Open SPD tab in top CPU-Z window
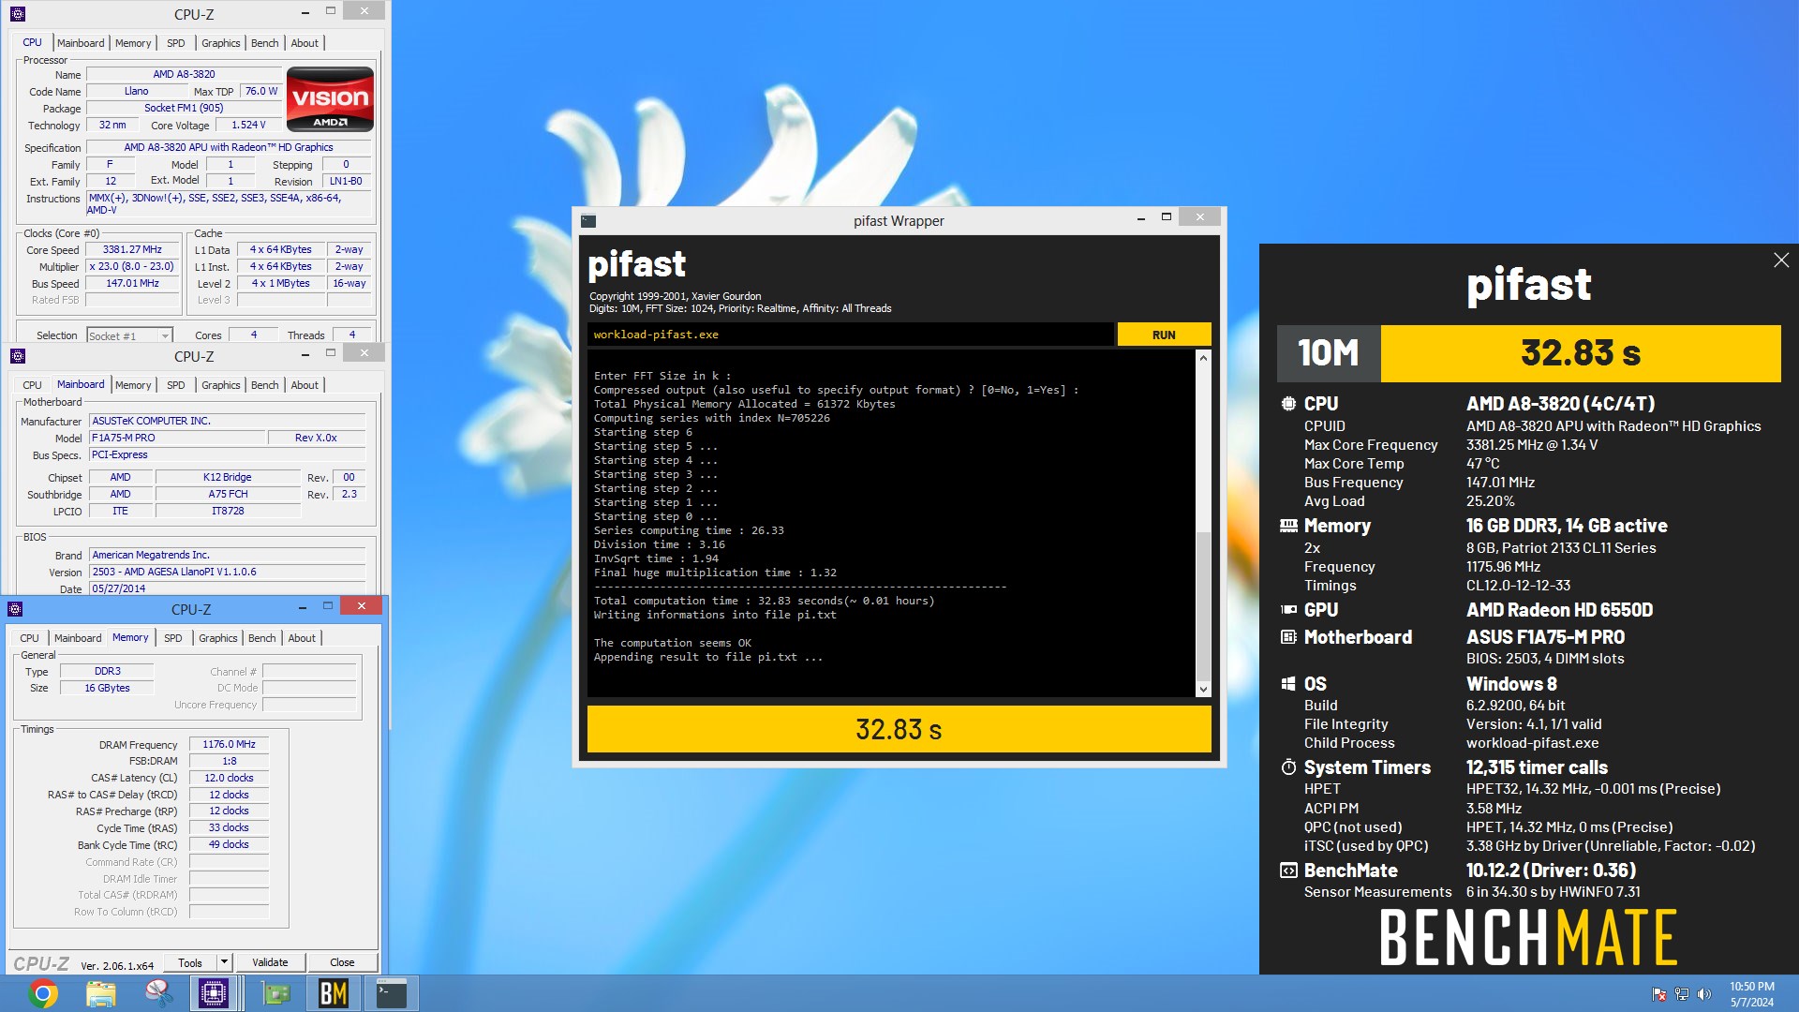1799x1012 pixels. [176, 43]
